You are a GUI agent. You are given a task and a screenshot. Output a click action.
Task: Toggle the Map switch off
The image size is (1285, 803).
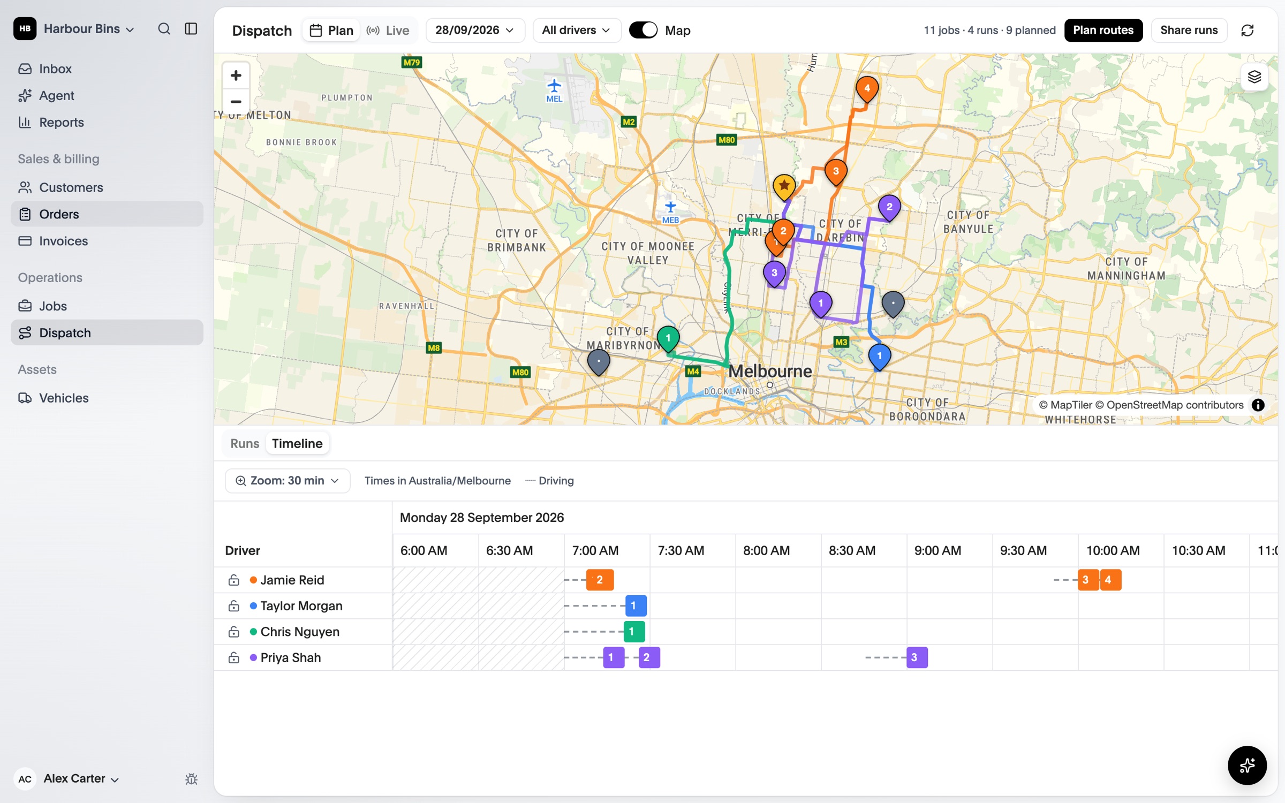pos(643,30)
